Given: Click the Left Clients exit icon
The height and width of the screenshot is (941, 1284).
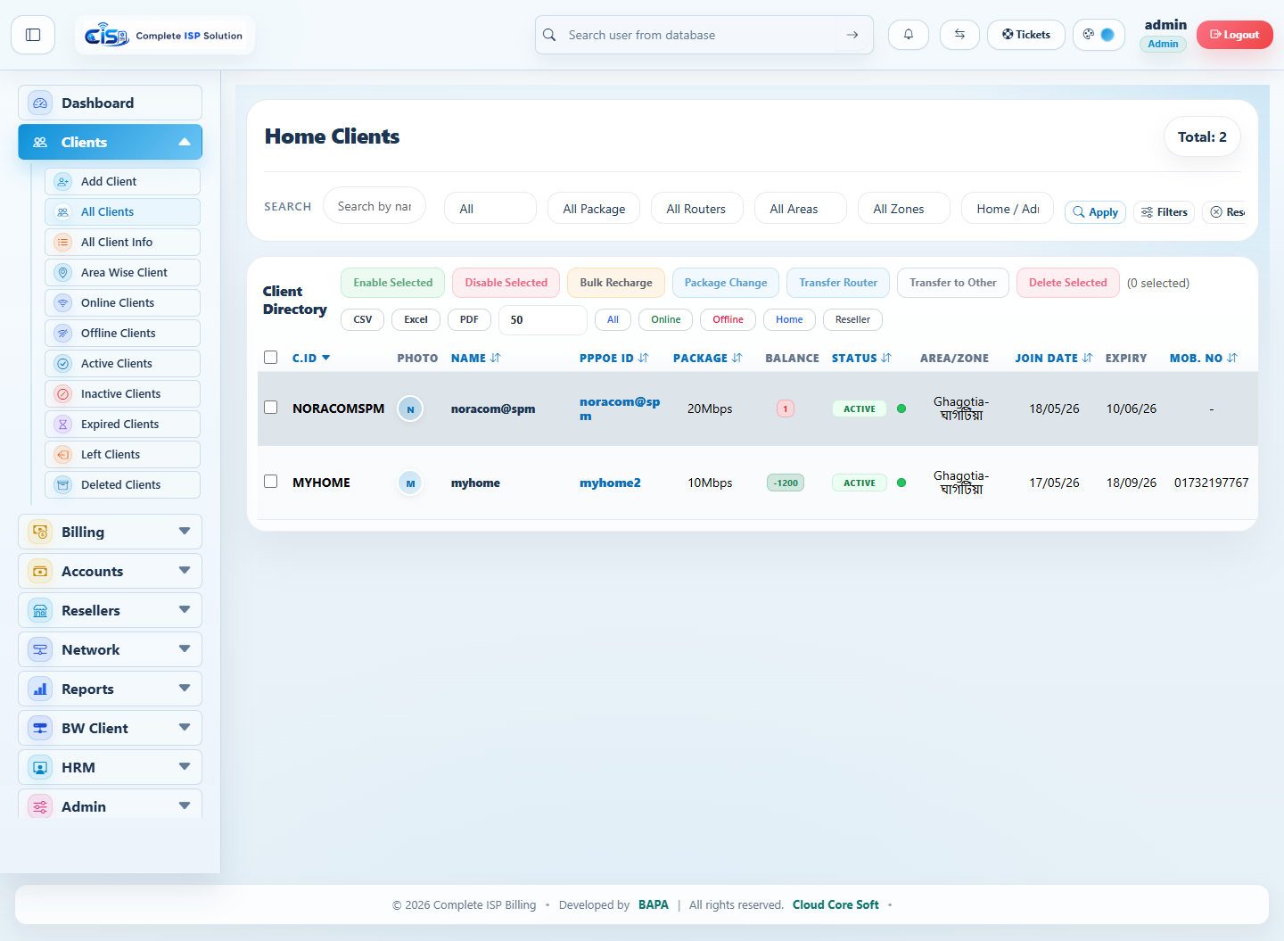Looking at the screenshot, I should (63, 455).
